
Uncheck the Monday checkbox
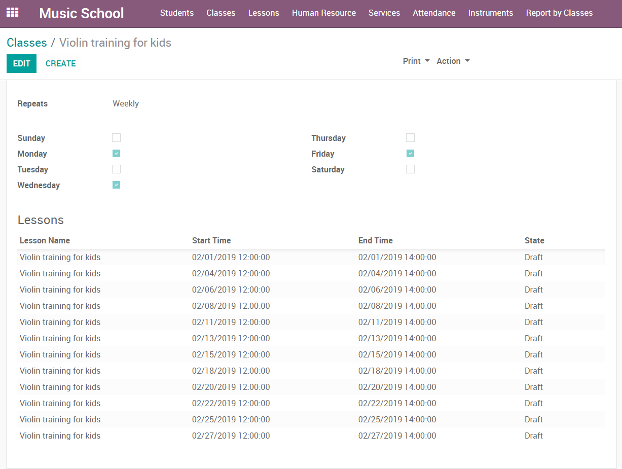click(x=117, y=154)
